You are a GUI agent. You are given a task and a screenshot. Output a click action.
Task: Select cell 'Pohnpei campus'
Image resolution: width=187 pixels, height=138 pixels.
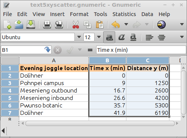point(54,83)
